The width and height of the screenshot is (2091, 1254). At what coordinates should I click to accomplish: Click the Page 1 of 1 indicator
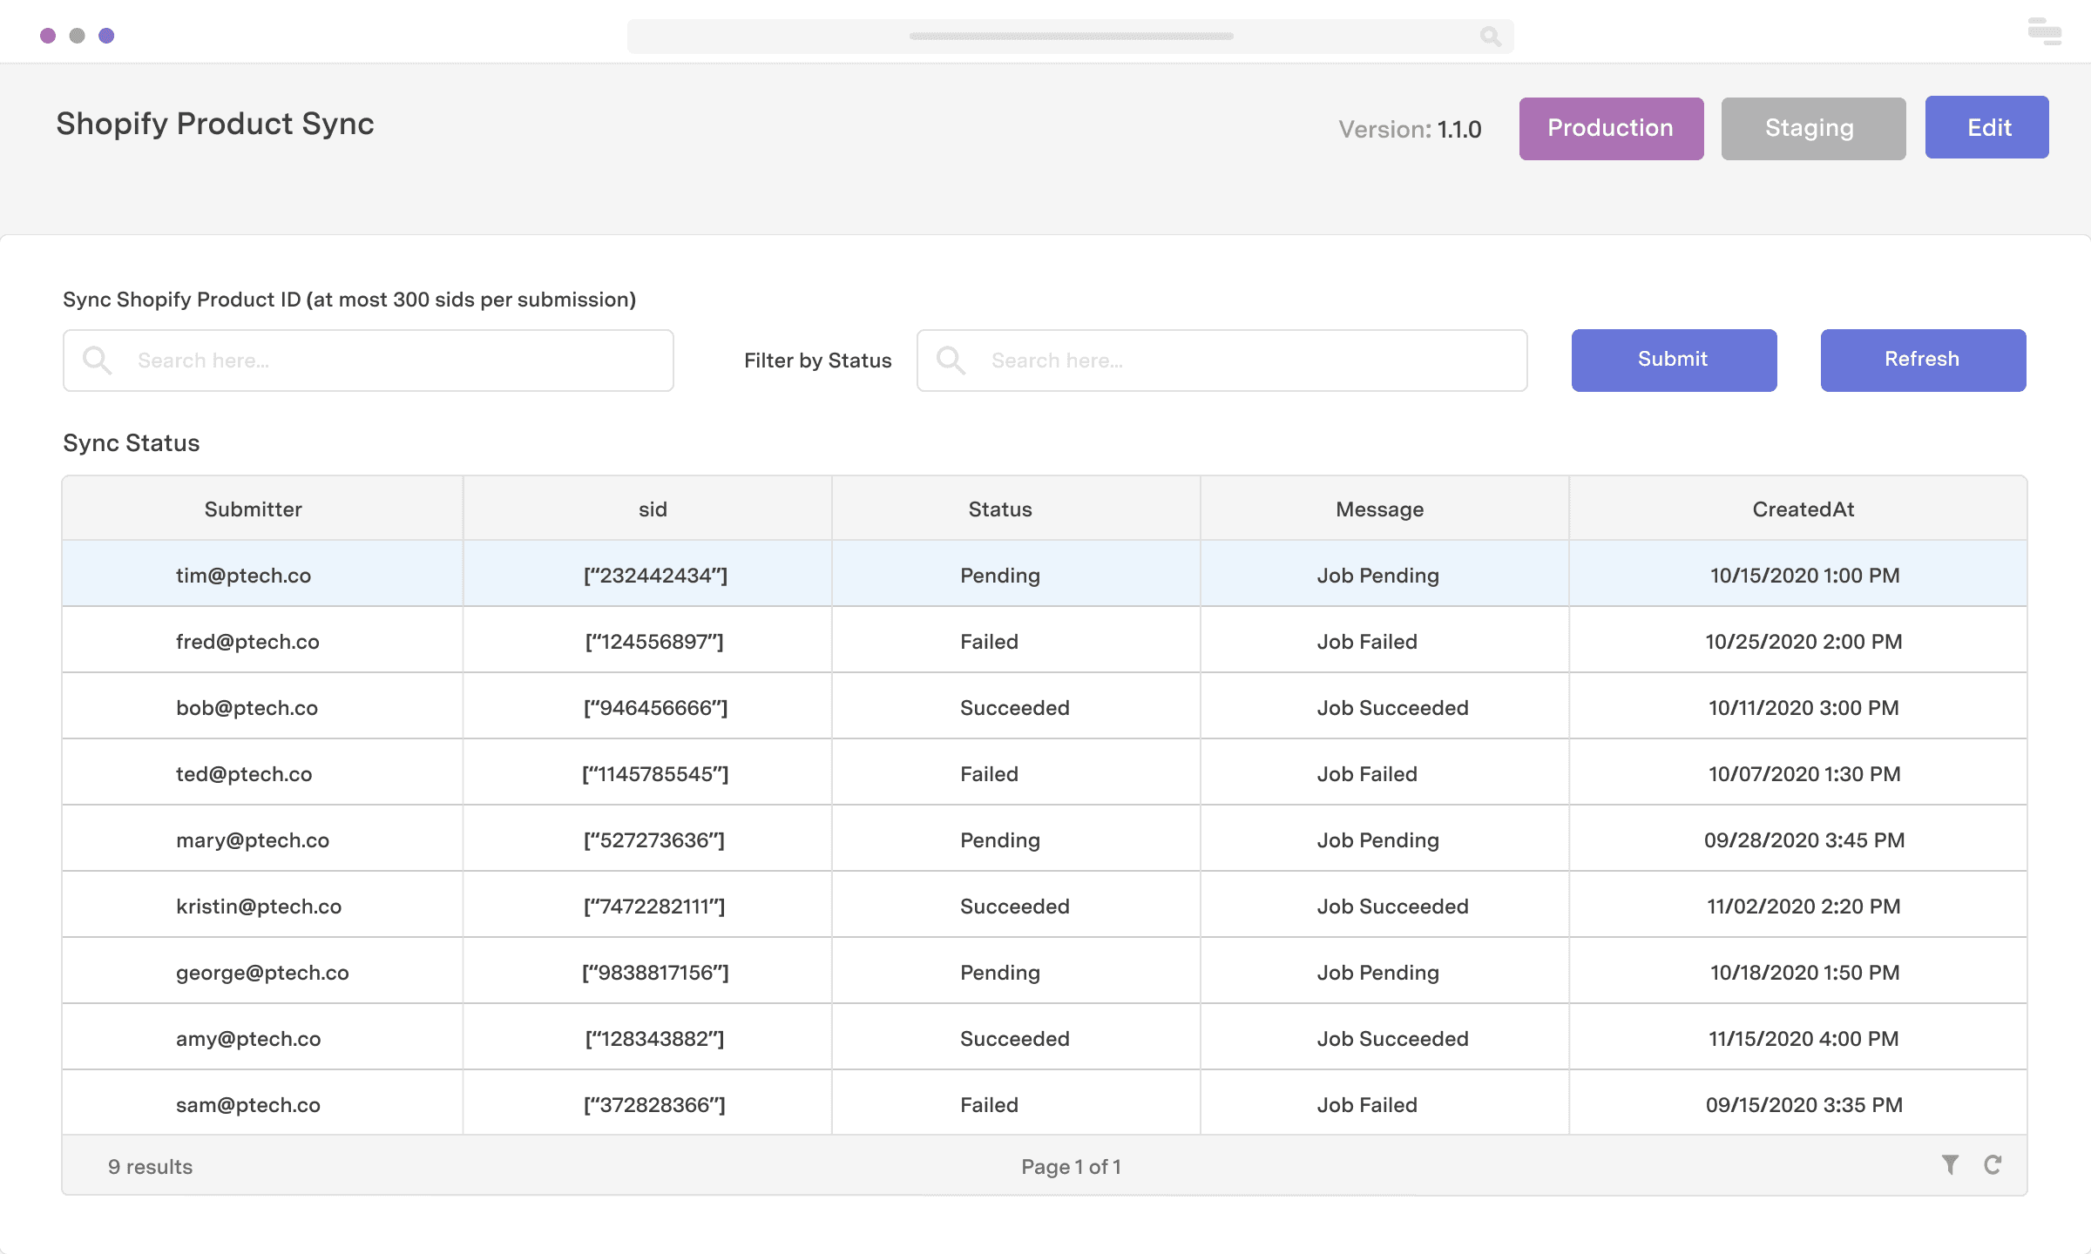coord(1071,1166)
